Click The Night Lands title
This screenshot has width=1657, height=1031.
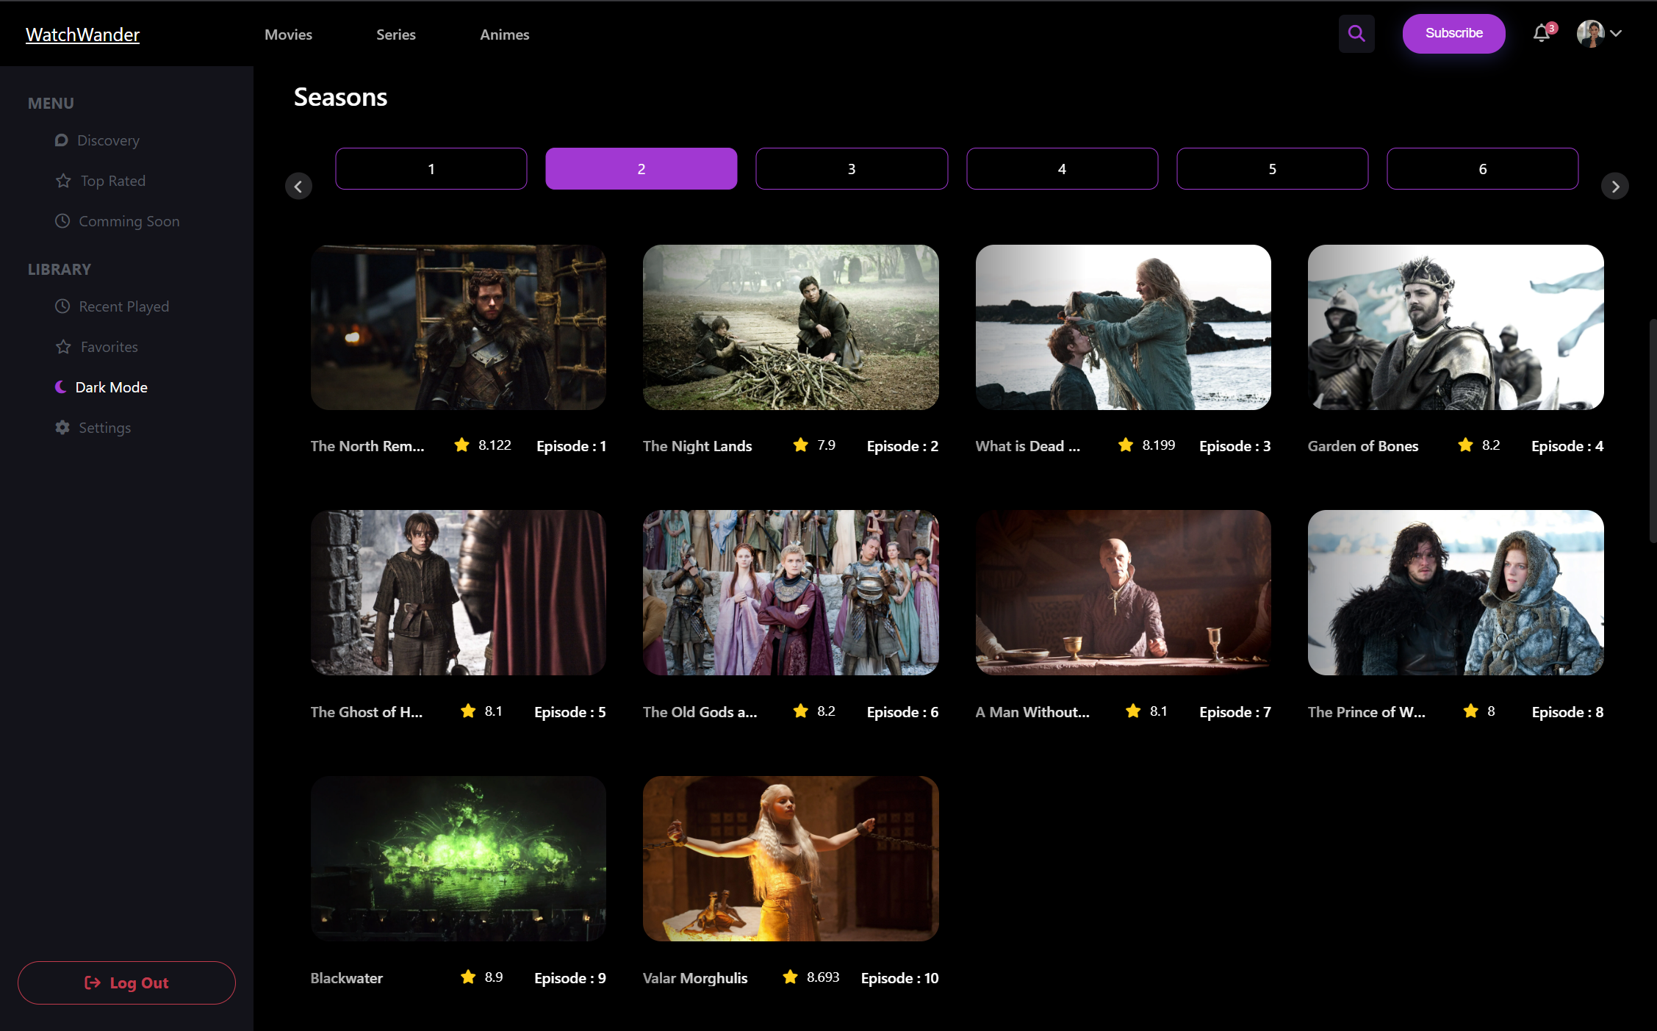click(x=697, y=446)
